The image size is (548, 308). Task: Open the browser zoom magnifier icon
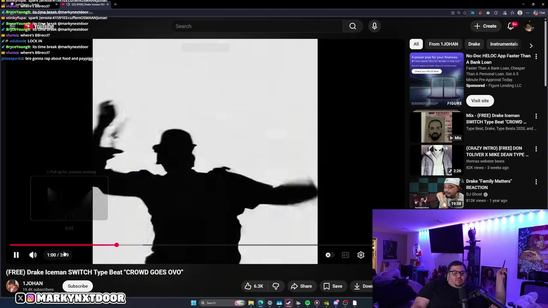pos(459,13)
